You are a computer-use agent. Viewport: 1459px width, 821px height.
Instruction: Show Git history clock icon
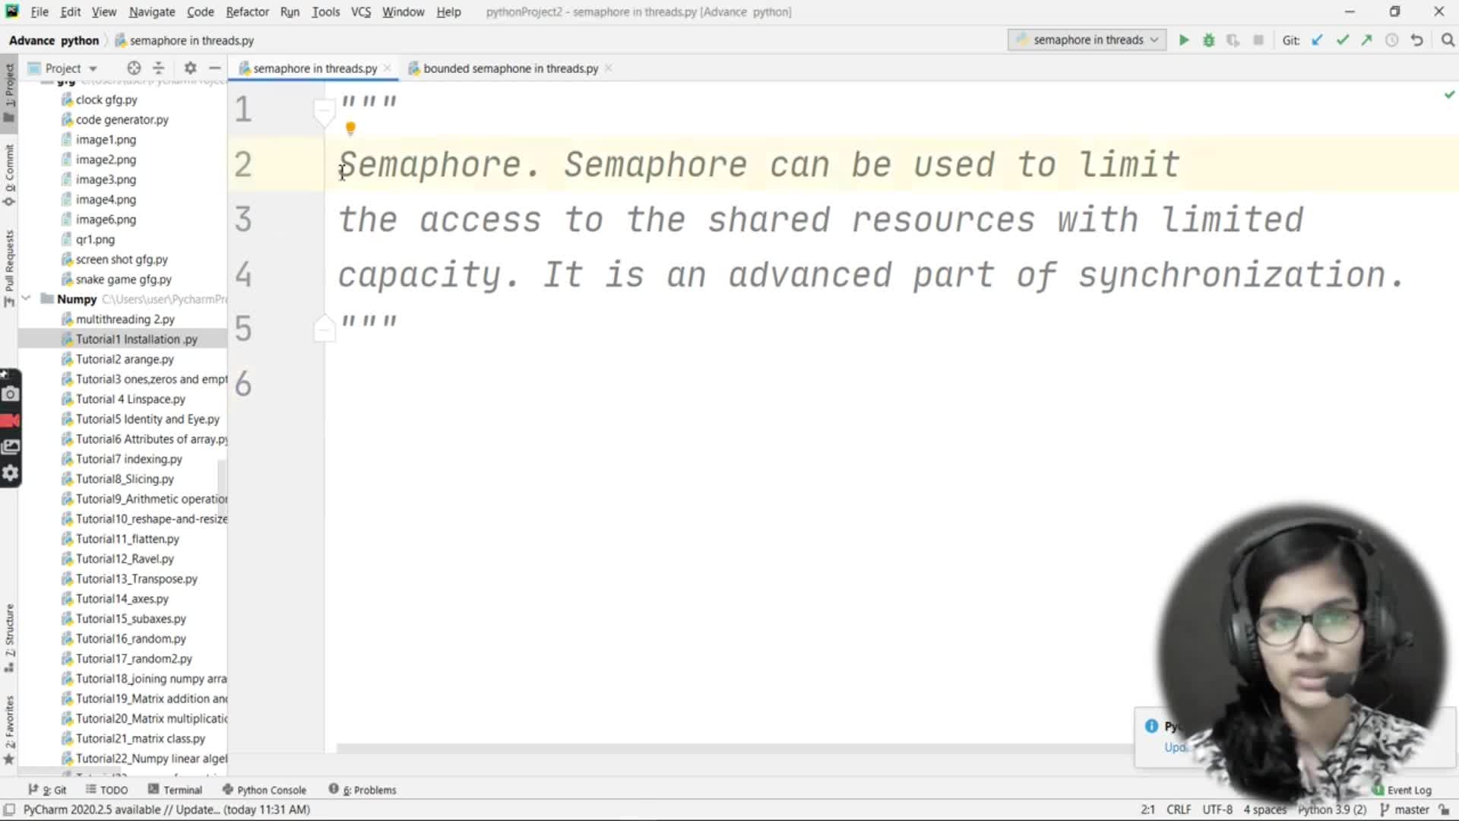click(1391, 40)
